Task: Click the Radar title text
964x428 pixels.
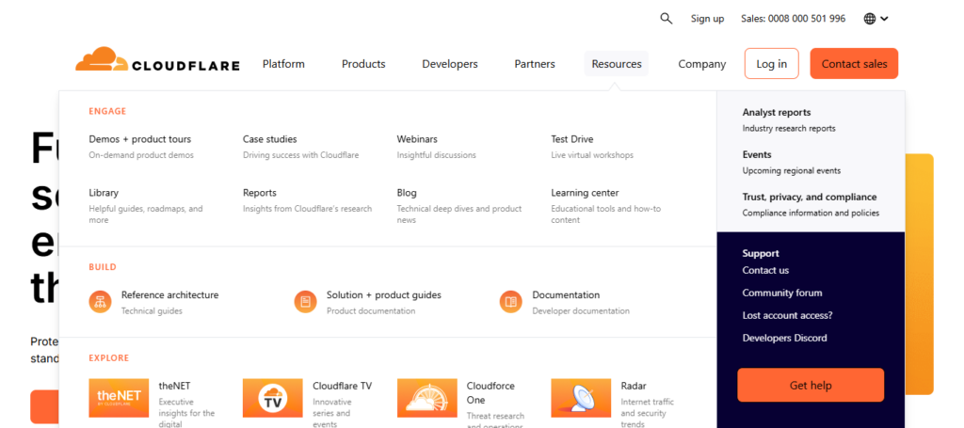Action: point(634,387)
